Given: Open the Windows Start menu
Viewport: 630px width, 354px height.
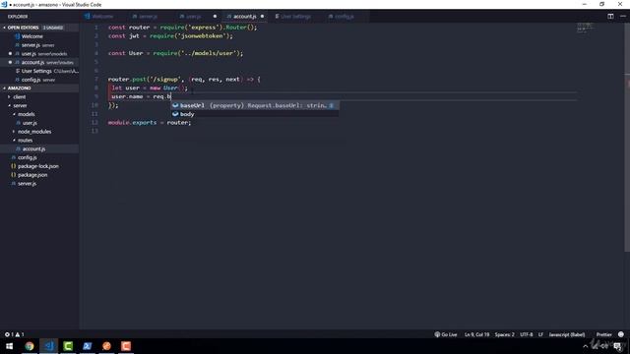Looking at the screenshot, I should click(9, 346).
